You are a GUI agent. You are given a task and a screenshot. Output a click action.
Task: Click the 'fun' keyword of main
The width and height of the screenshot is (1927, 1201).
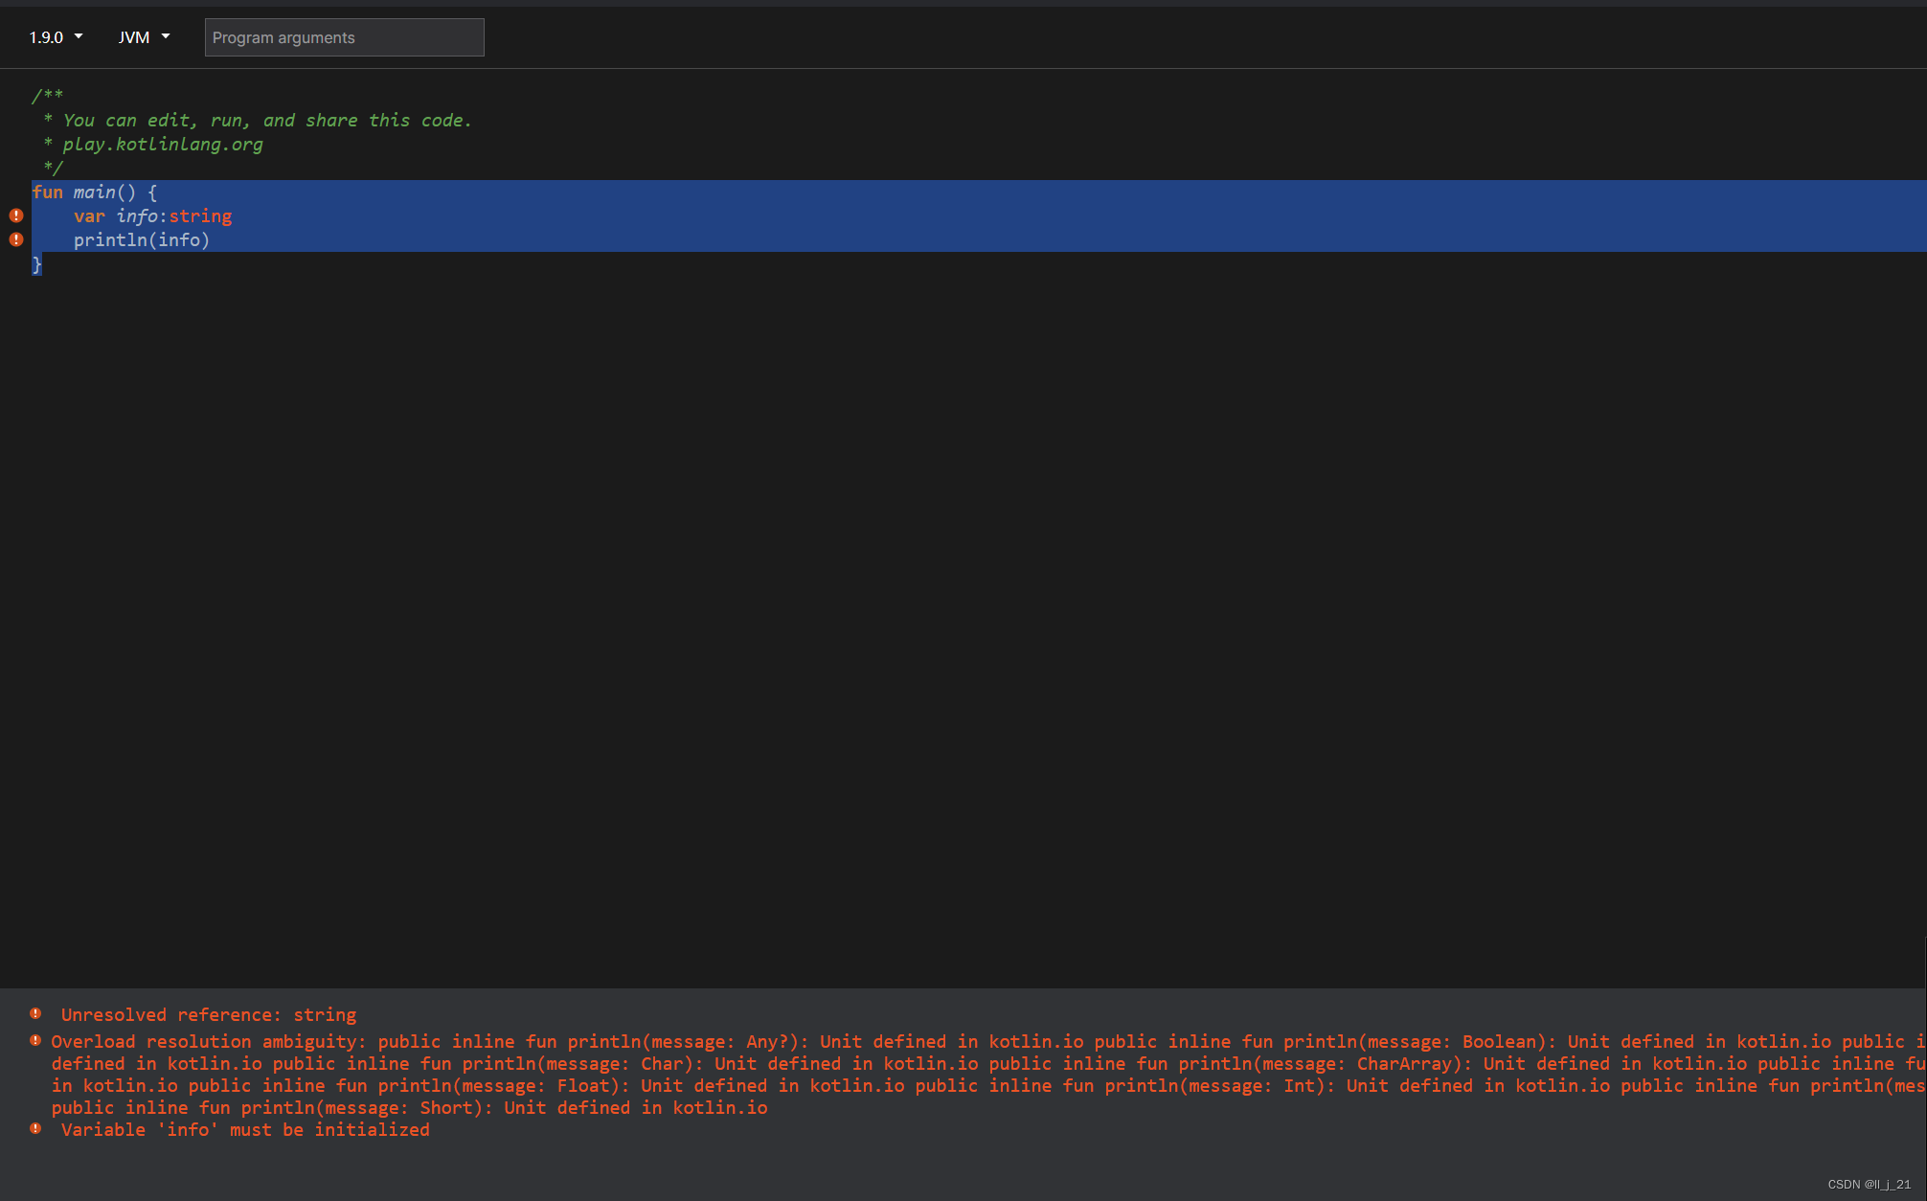point(47,193)
